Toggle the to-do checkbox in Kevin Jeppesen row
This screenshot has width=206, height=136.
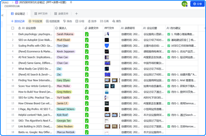coord(169,51)
